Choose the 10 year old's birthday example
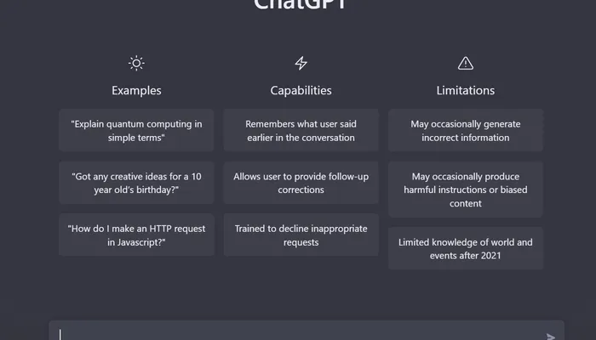This screenshot has height=340, width=596. [x=136, y=183]
